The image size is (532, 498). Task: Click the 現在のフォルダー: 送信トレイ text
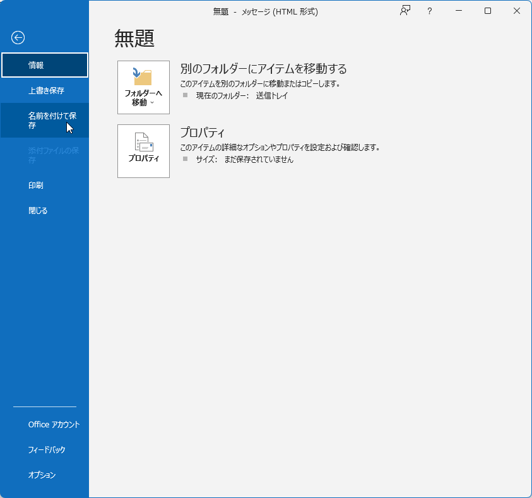point(242,96)
